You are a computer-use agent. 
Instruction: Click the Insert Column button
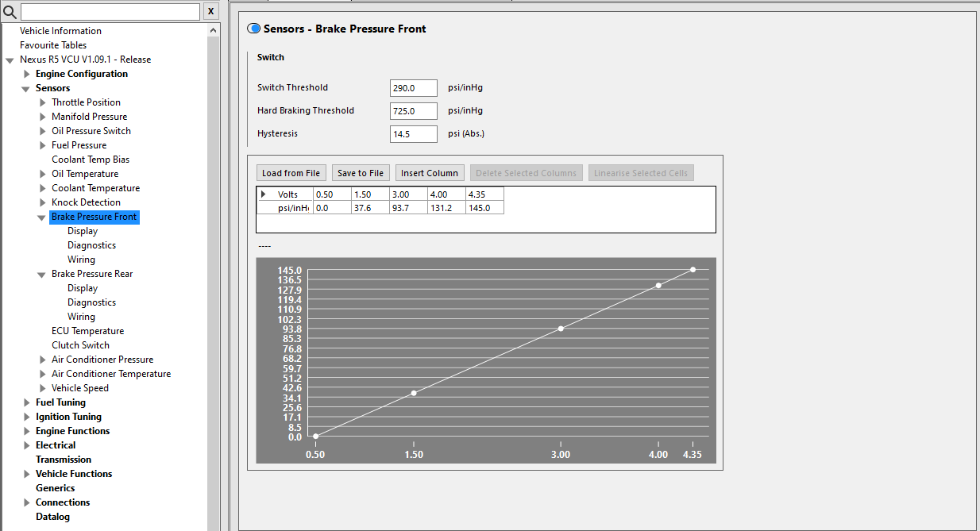429,173
